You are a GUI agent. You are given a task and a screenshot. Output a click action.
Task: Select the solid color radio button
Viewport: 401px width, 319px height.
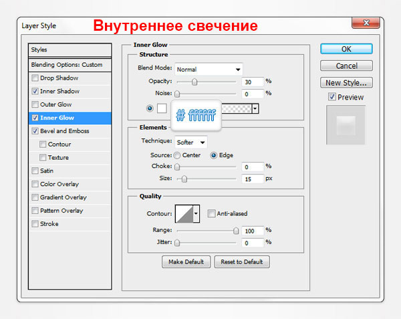(x=150, y=108)
